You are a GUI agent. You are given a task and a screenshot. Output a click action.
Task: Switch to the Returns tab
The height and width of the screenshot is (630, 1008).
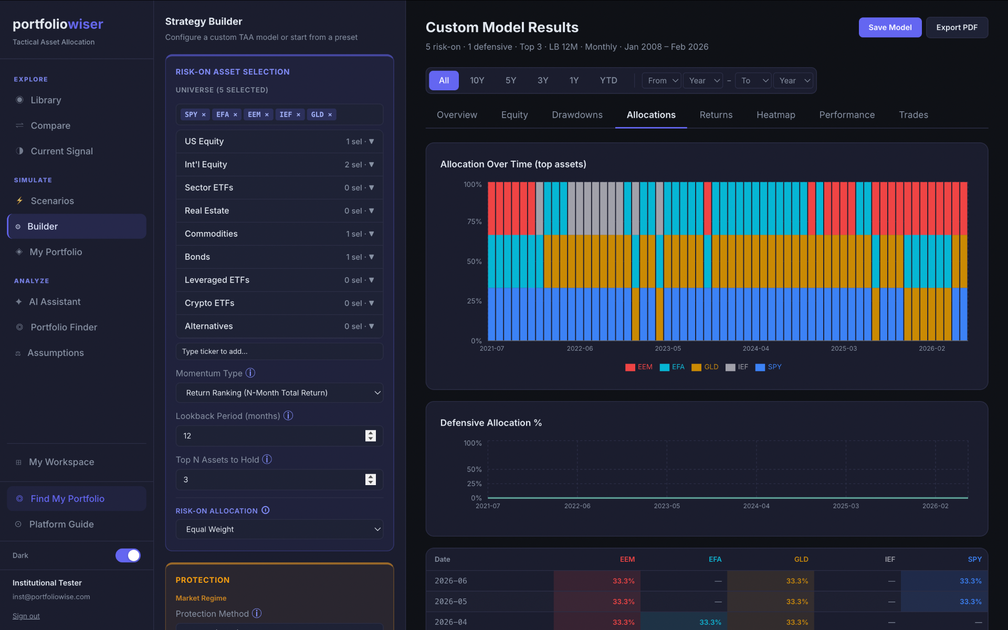point(716,115)
